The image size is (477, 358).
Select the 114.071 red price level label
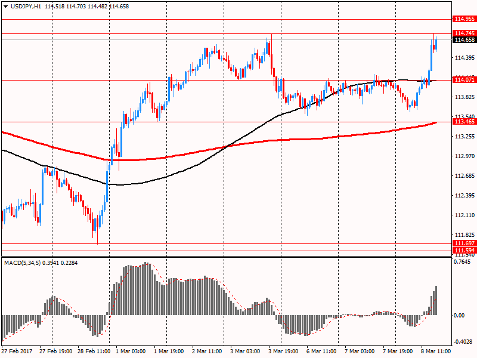(464, 80)
